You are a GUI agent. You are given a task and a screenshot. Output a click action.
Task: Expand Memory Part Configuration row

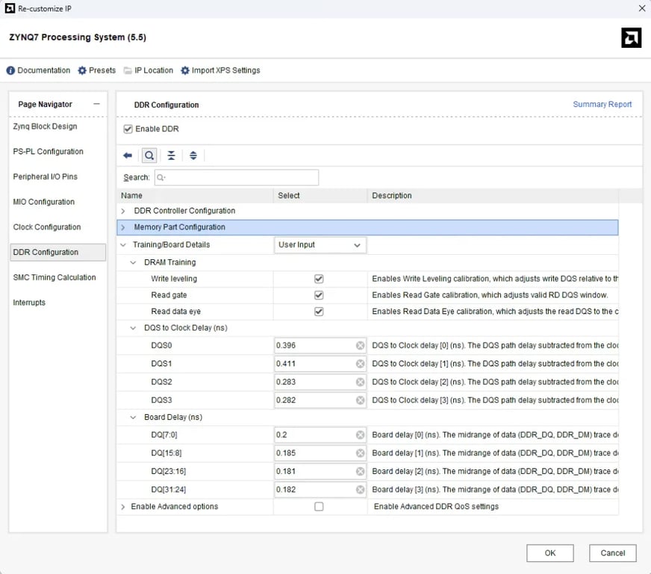[123, 227]
